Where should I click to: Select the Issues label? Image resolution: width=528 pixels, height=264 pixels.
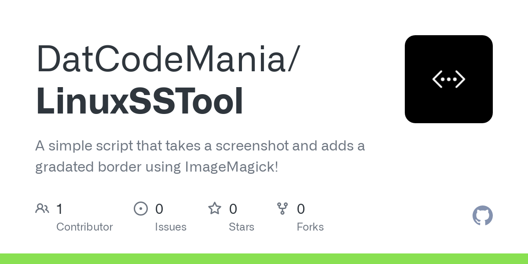click(x=171, y=227)
